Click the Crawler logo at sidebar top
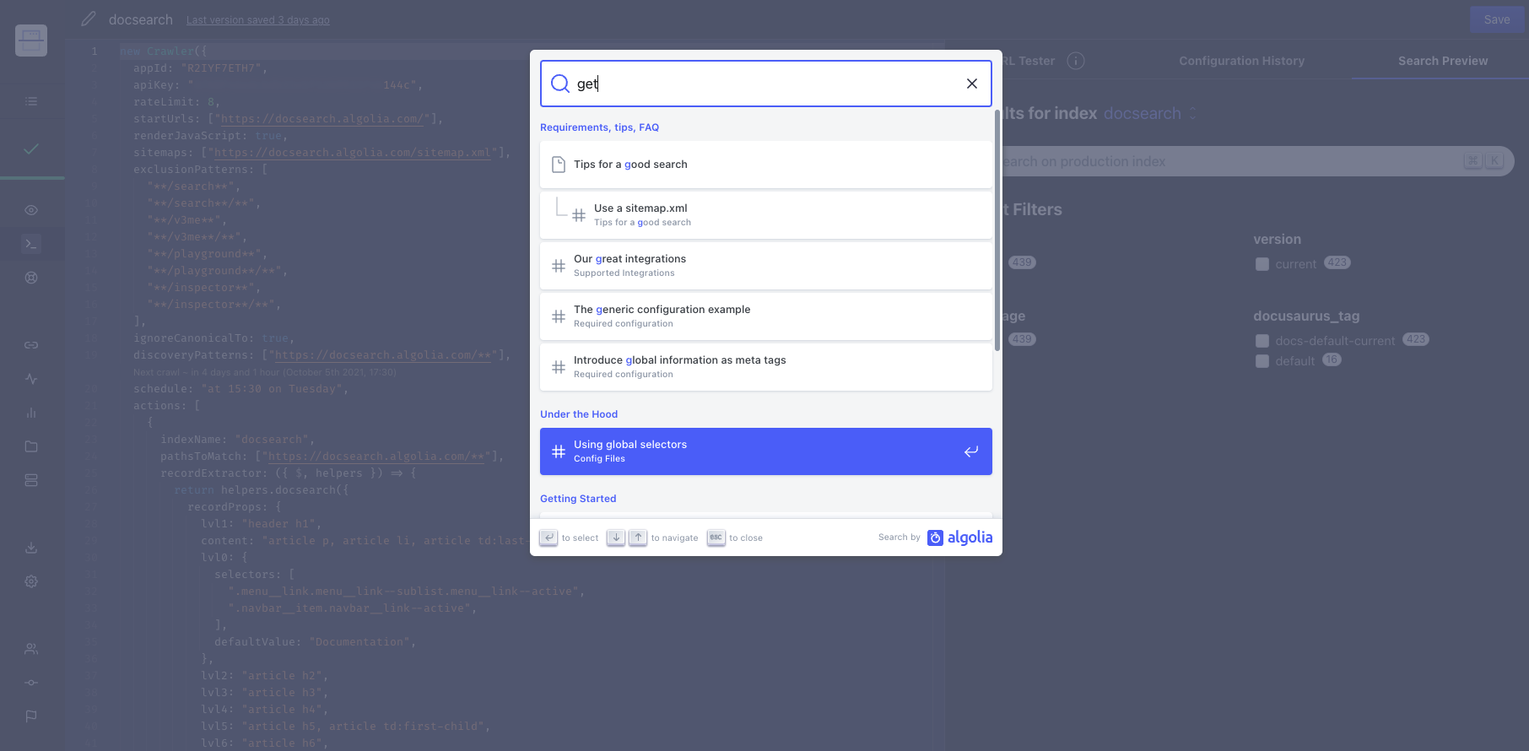Screen dimensions: 1529x751 pyautogui.click(x=31, y=40)
